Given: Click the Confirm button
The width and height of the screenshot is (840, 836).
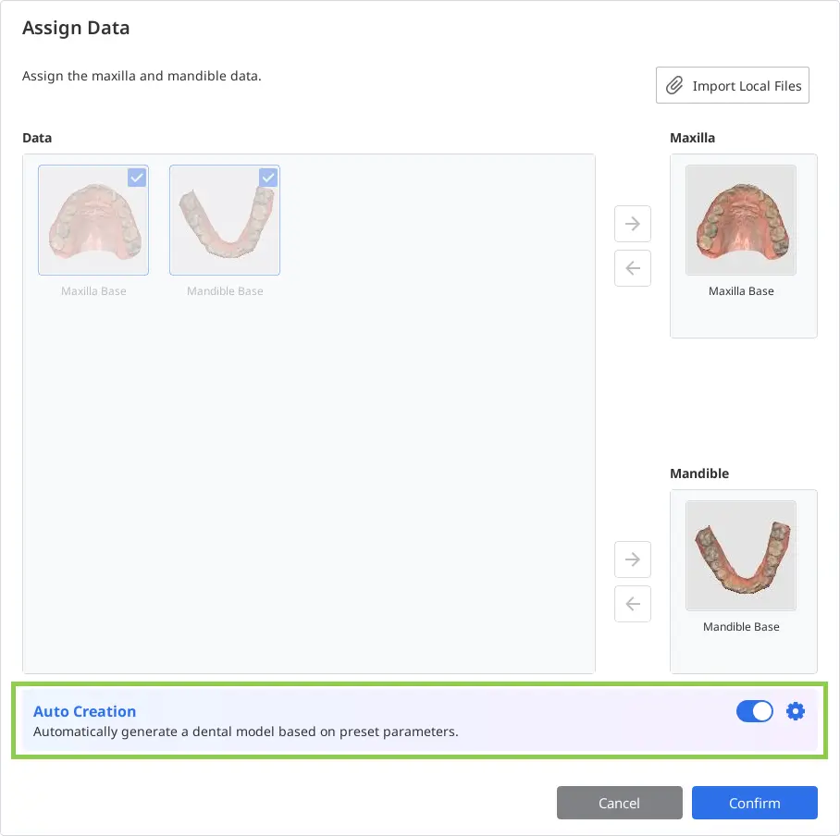Looking at the screenshot, I should pos(754,803).
